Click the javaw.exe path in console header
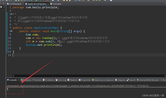 (81, 86)
